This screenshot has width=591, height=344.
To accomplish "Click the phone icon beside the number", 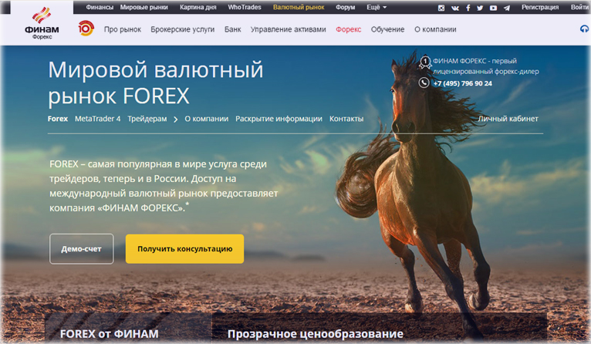I will click(424, 83).
